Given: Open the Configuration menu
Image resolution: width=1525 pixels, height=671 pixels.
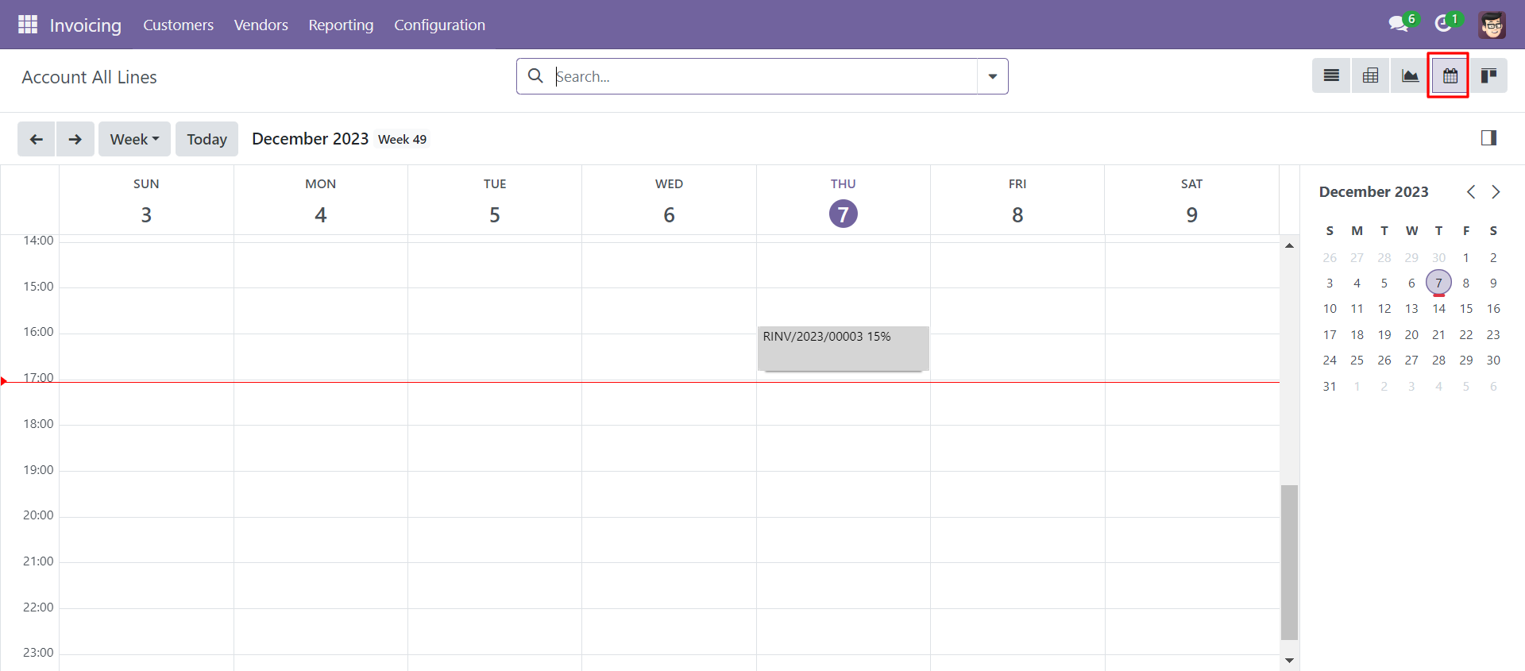Looking at the screenshot, I should coord(439,25).
